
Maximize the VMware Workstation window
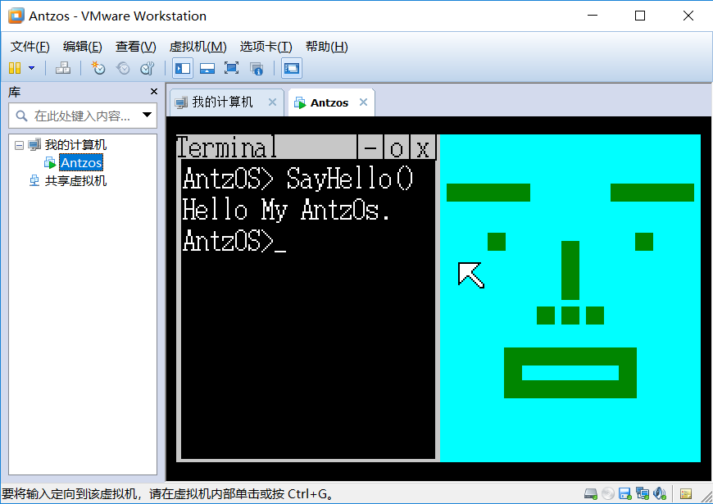point(640,16)
